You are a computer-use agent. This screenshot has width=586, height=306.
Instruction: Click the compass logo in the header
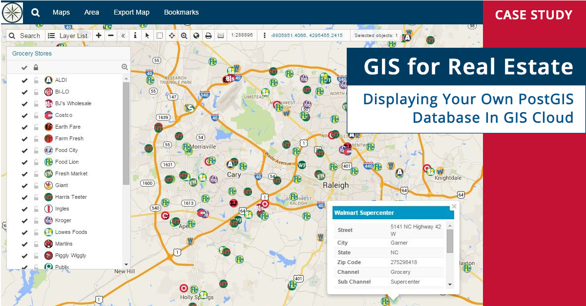click(x=12, y=13)
